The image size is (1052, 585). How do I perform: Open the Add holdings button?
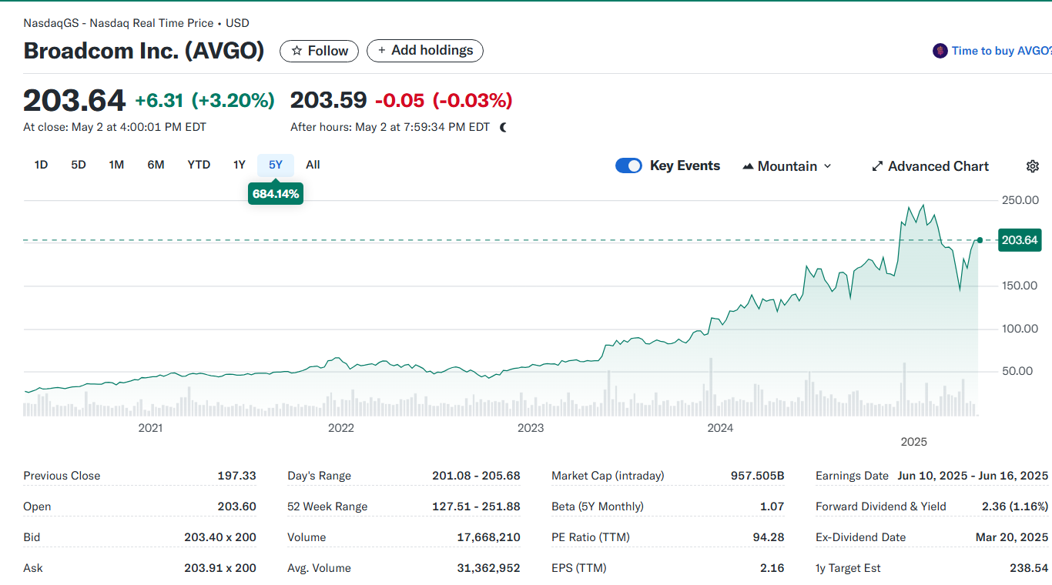pos(425,51)
